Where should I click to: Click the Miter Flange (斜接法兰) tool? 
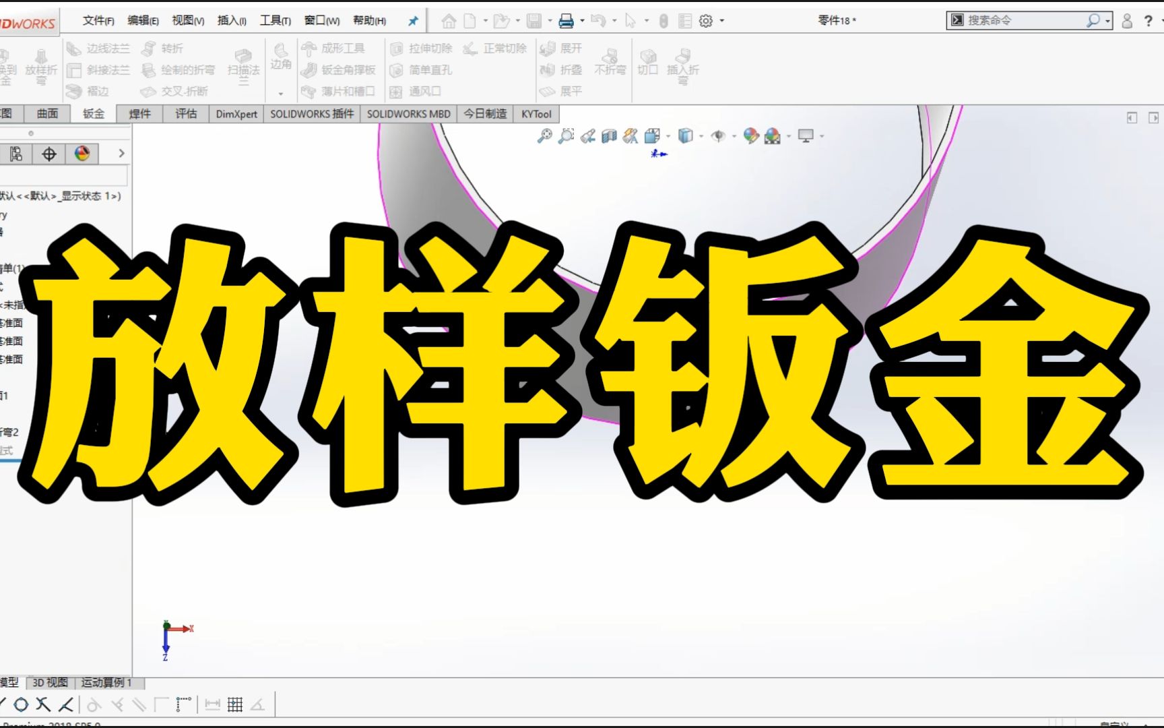[98, 70]
